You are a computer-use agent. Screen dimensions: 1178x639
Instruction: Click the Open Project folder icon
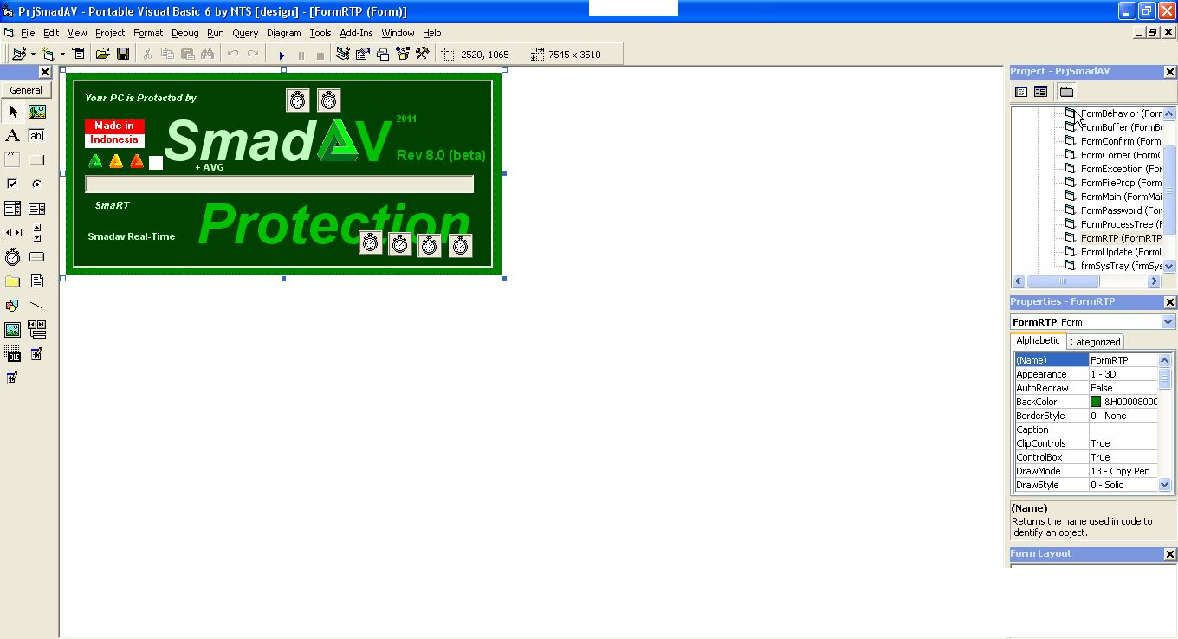click(x=102, y=54)
